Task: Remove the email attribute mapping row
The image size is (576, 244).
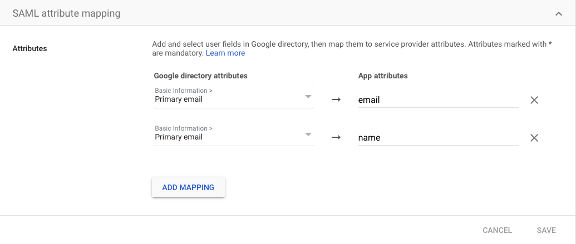Action: click(x=534, y=101)
